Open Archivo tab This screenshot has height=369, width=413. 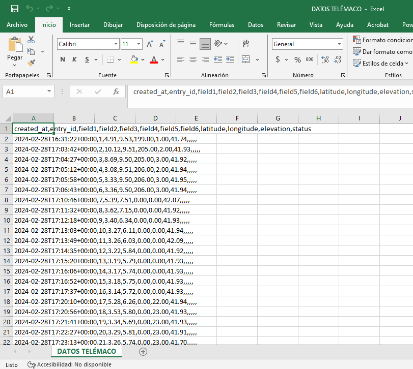tap(17, 25)
